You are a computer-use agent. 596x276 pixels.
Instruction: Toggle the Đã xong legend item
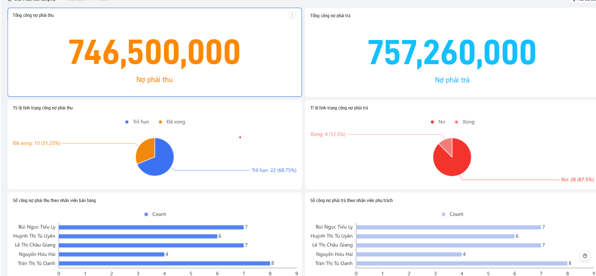[172, 122]
